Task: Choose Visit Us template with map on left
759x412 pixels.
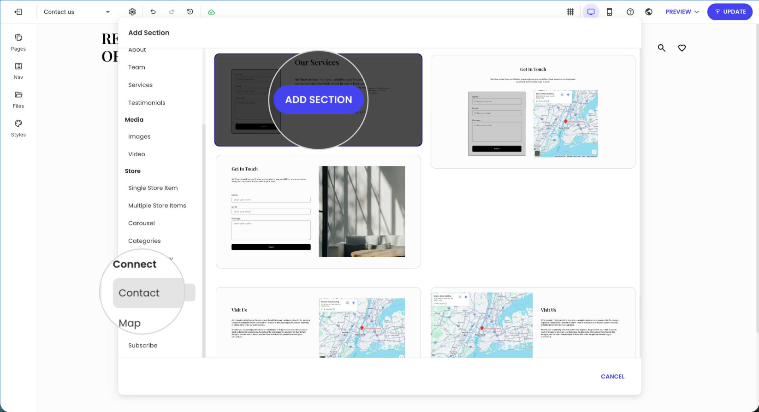Action: click(533, 323)
